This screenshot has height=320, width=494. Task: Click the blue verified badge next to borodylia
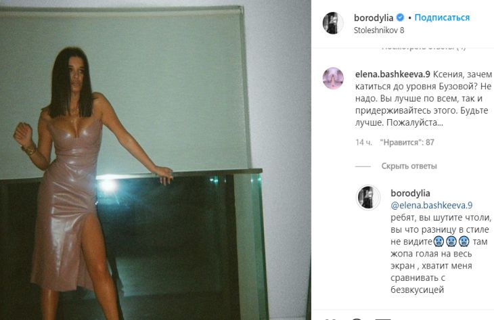click(x=400, y=18)
